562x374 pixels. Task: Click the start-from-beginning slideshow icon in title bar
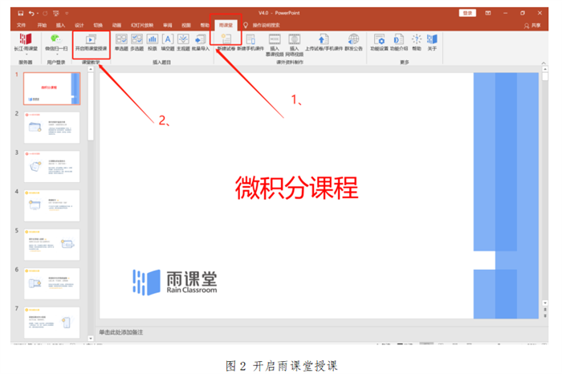56,14
